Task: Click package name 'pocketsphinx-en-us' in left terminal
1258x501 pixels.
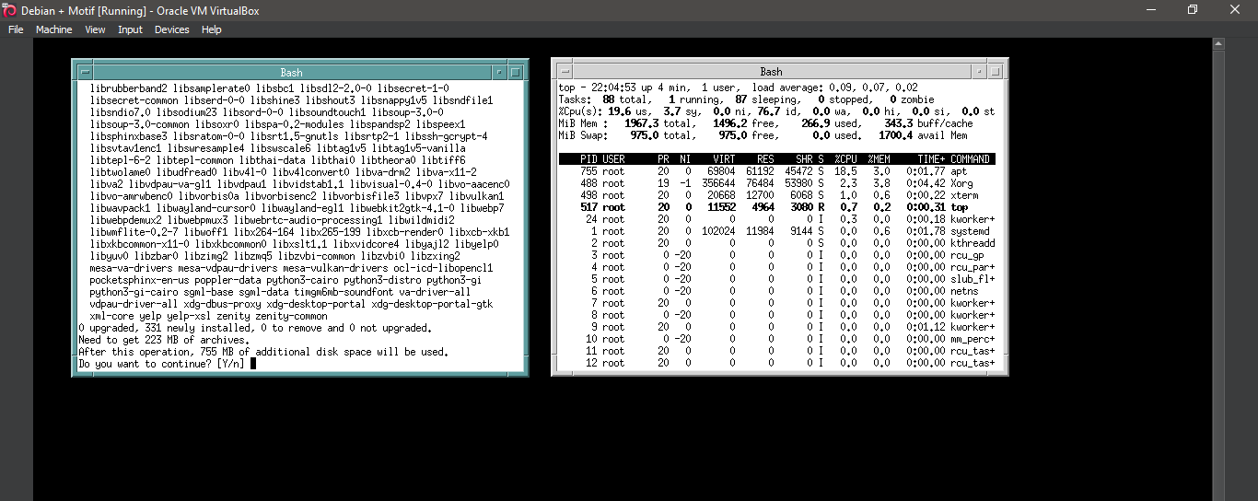Action: [x=140, y=280]
